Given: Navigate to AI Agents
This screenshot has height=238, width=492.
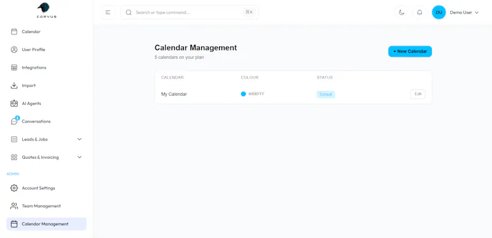Looking at the screenshot, I should tap(31, 103).
